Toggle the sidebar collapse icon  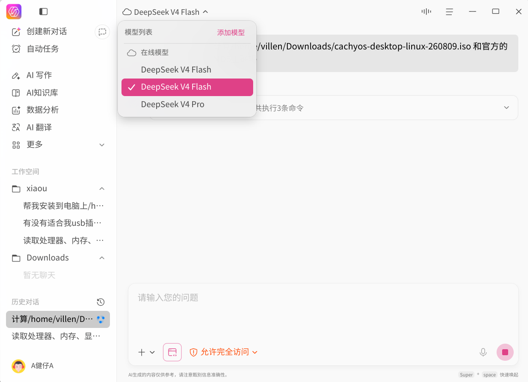43,12
